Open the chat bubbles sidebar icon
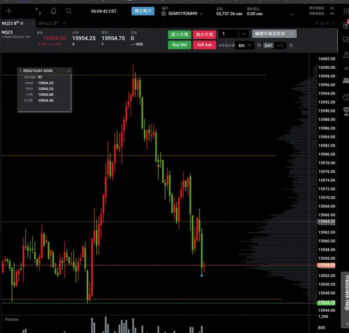Viewport: 349px width, 333px height. [346, 40]
